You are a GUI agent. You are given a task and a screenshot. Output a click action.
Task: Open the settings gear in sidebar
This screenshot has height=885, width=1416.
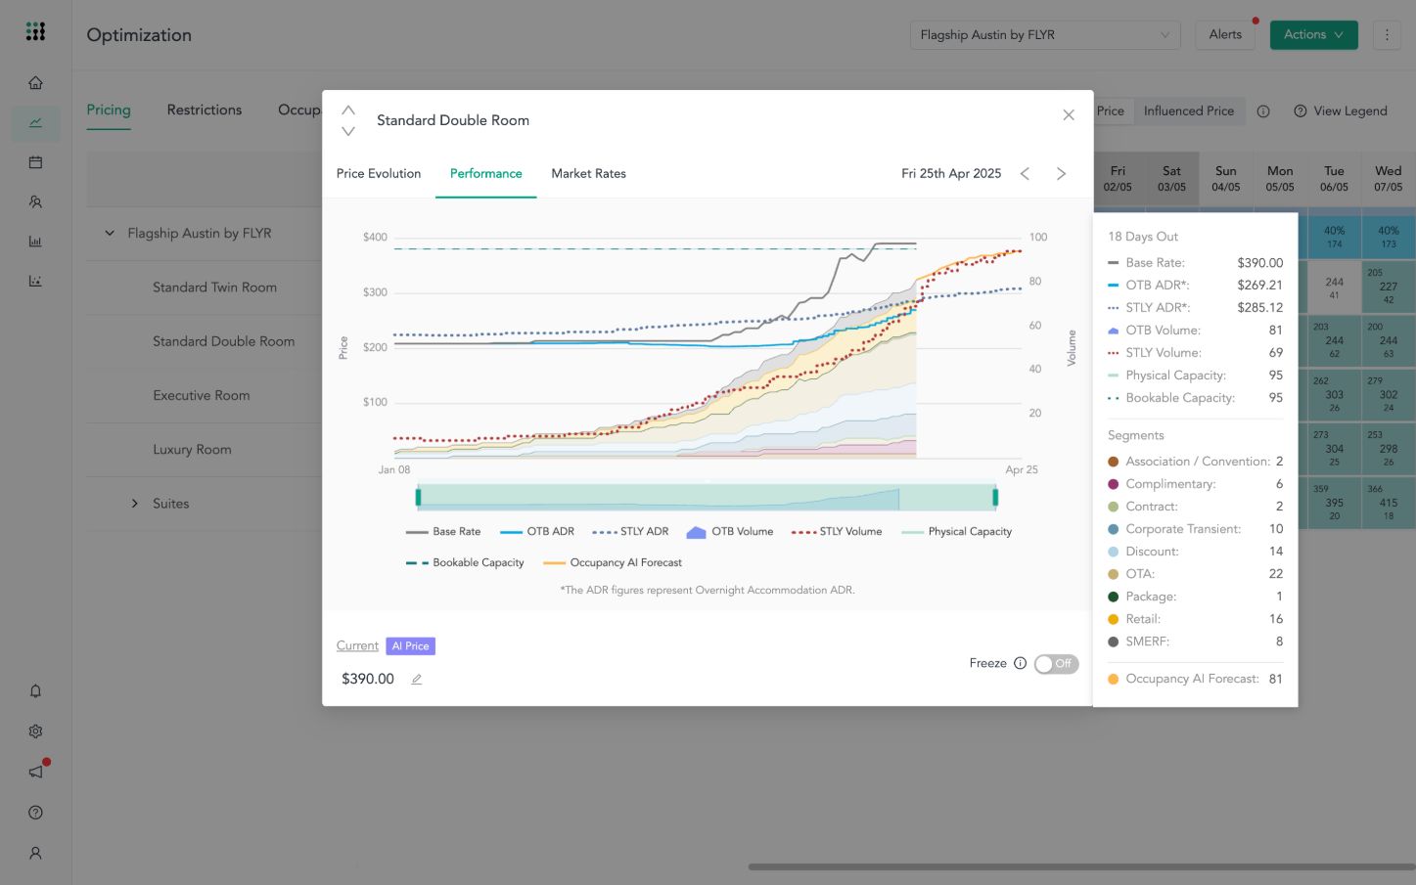[35, 731]
